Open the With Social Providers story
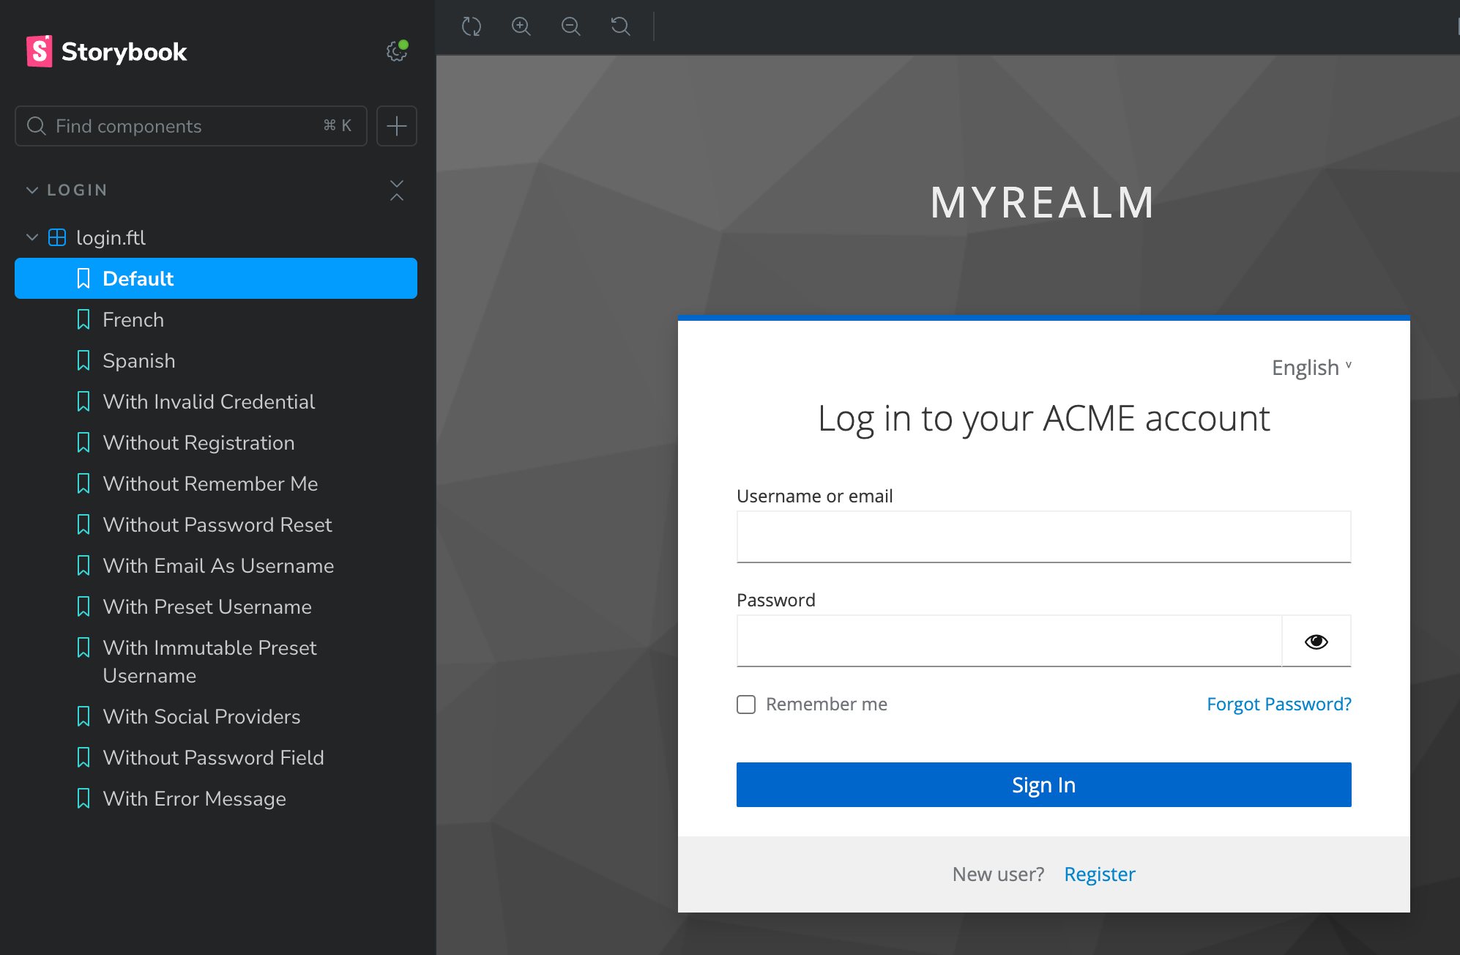The height and width of the screenshot is (955, 1460). pos(201,717)
